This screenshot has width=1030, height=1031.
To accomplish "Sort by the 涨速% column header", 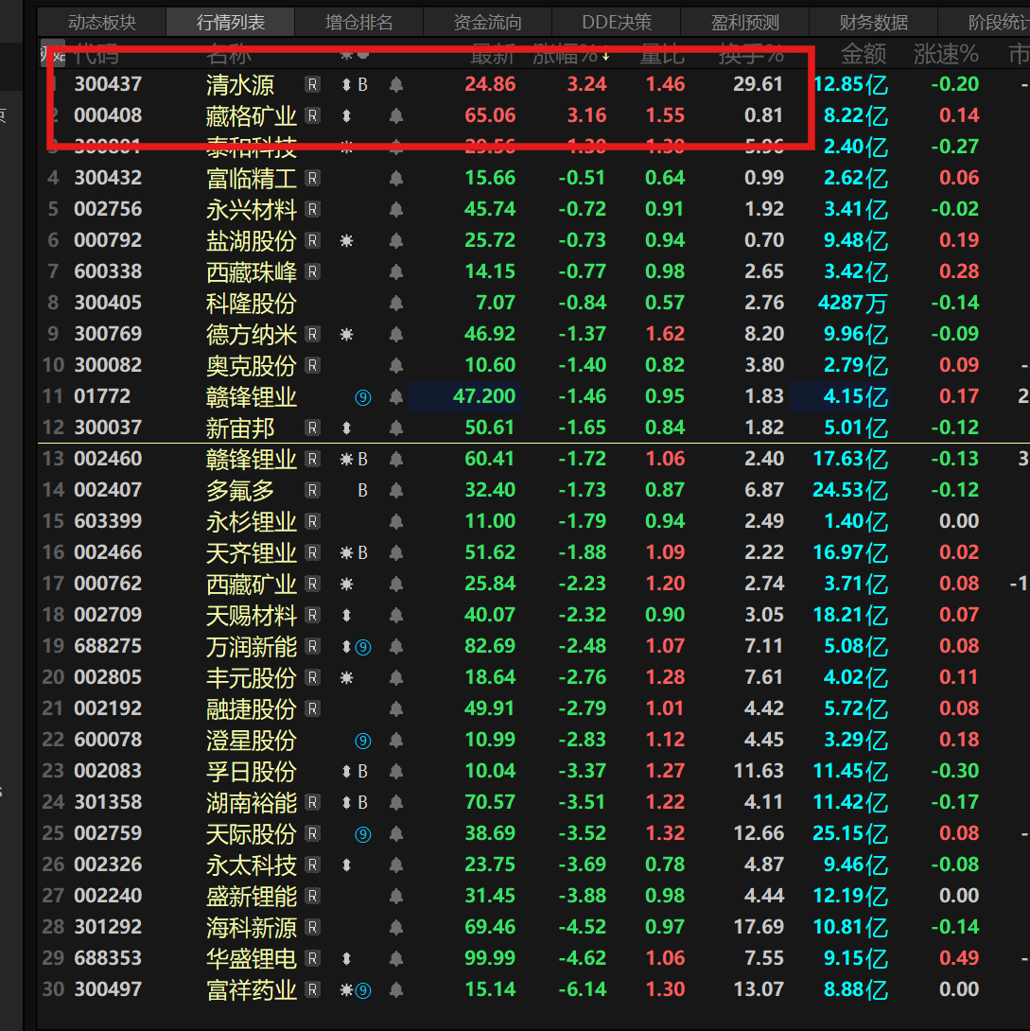I will tap(946, 54).
